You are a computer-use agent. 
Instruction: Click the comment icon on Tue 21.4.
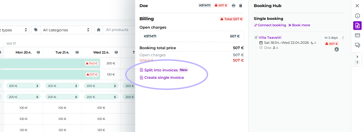point(77,53)
